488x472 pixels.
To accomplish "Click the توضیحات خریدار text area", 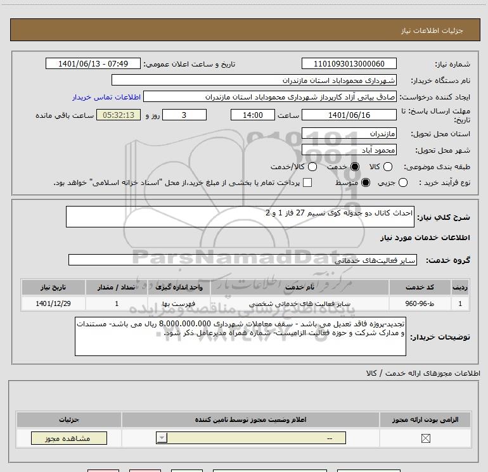I will (x=240, y=336).
